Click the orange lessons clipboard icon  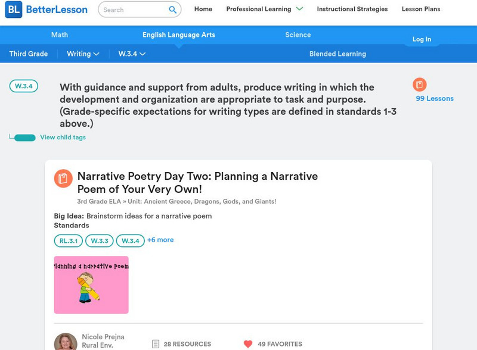419,85
